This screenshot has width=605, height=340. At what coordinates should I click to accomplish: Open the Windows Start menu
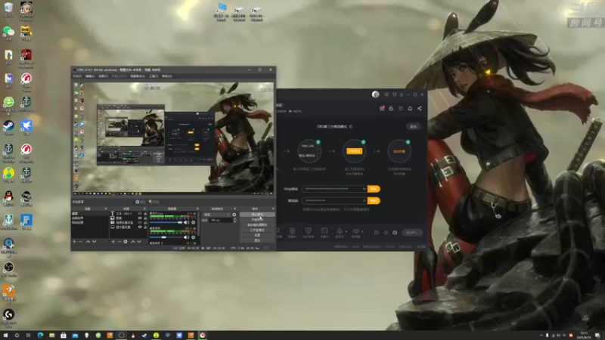5,335
